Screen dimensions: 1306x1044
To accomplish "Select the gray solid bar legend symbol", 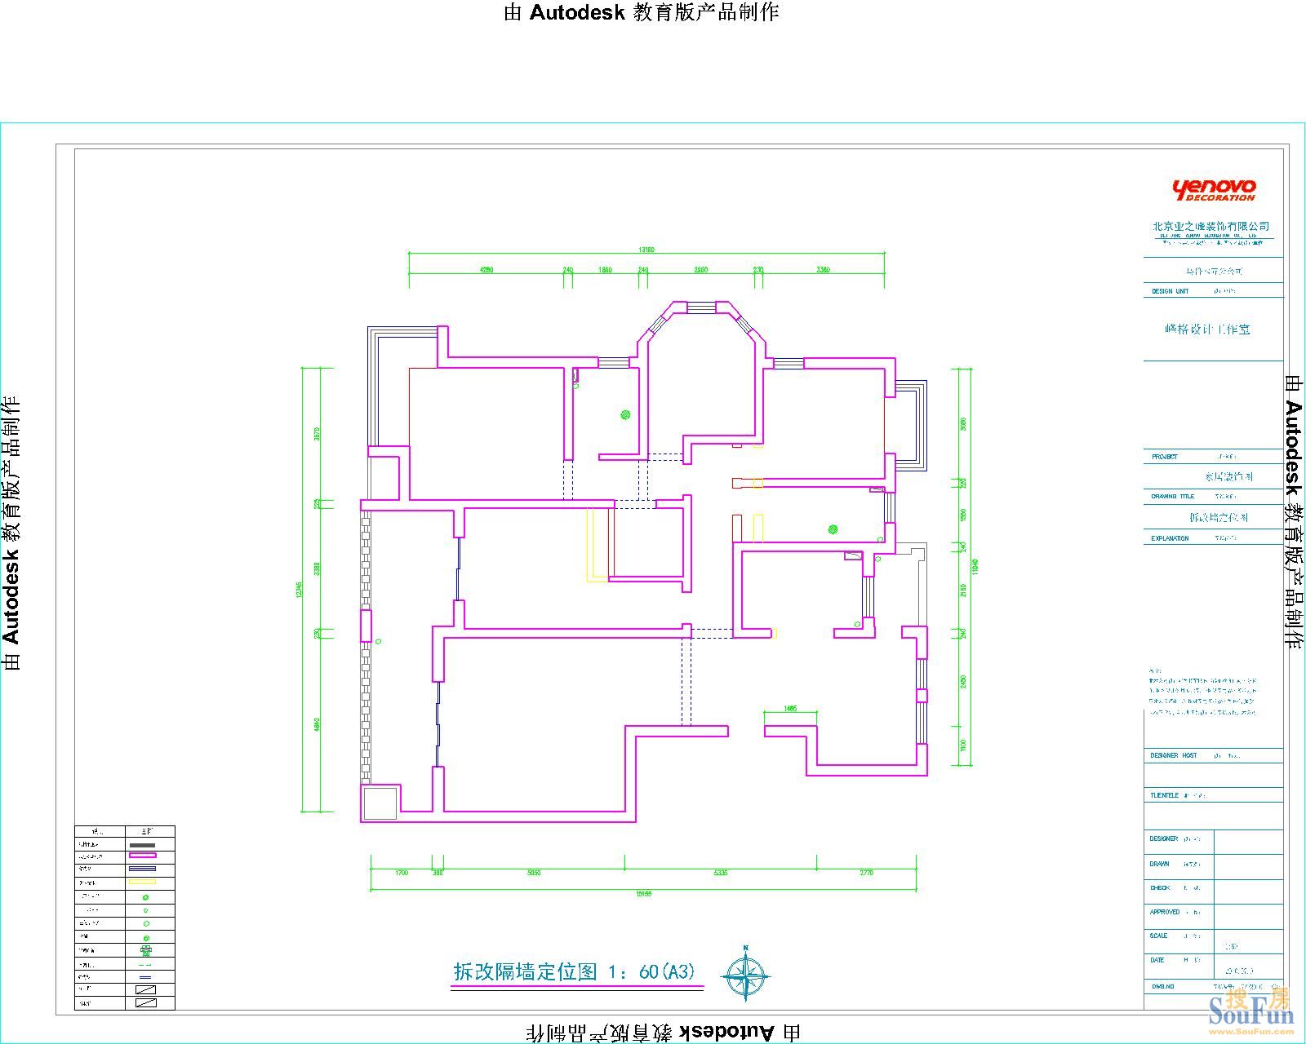I will 142,845.
